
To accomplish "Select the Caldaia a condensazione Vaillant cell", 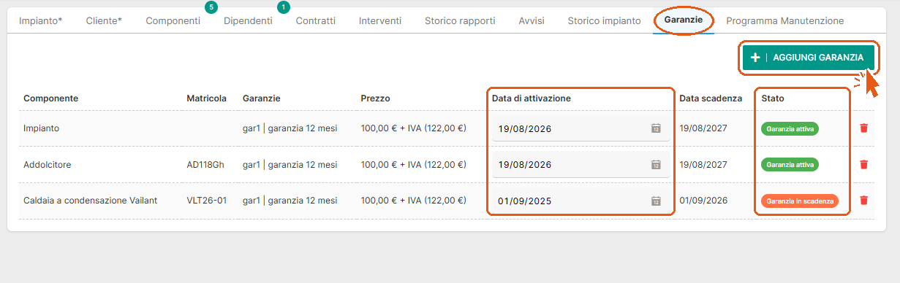I will coord(91,201).
